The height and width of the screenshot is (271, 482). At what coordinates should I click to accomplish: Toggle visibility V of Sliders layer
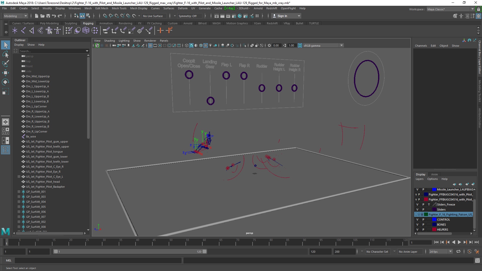[x=417, y=210]
